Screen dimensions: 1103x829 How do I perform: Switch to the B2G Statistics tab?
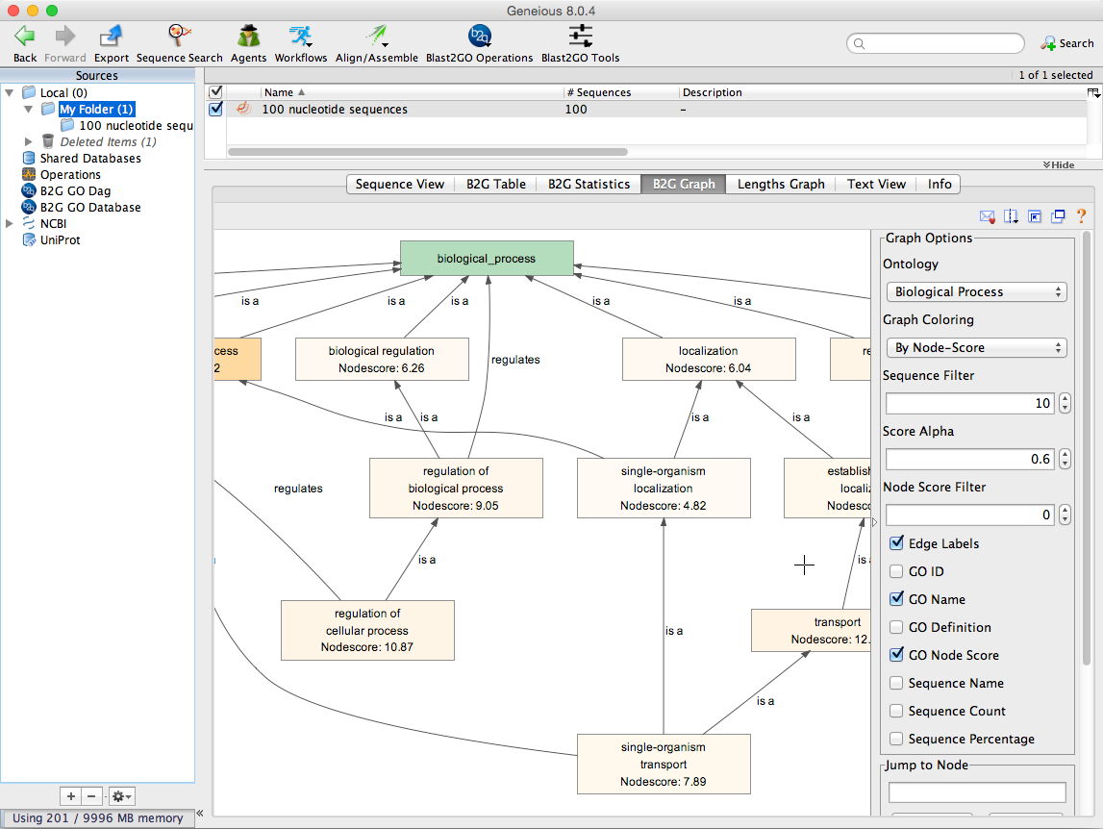point(589,185)
